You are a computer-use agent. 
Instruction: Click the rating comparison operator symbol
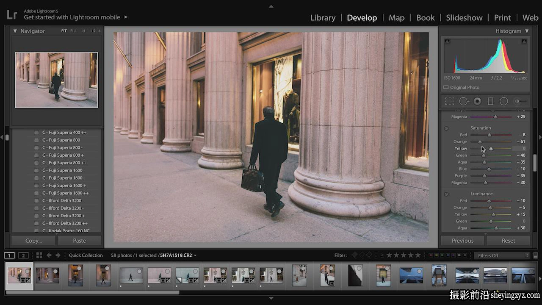382,255
